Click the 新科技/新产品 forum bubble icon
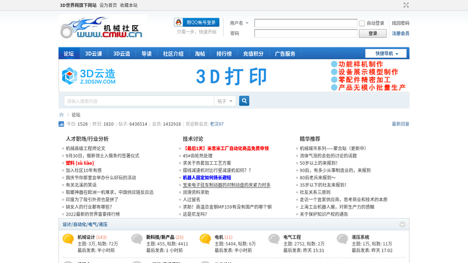The width and height of the screenshot is (468, 263). (137, 239)
